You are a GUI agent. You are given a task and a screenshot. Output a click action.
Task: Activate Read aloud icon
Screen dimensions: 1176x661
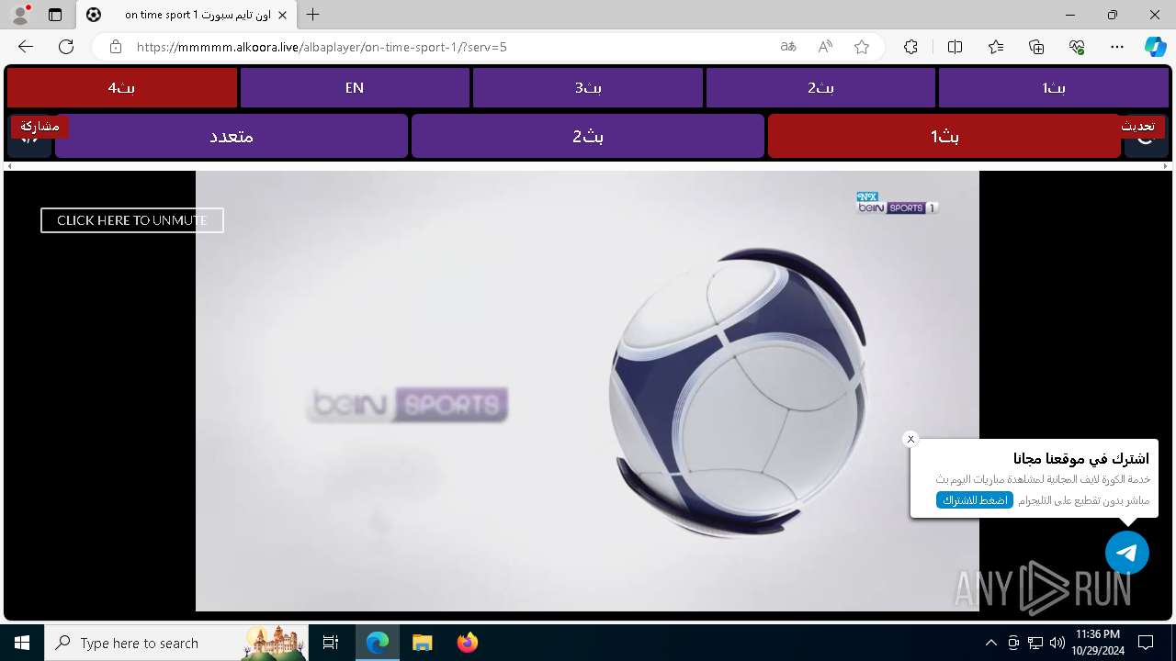point(825,47)
